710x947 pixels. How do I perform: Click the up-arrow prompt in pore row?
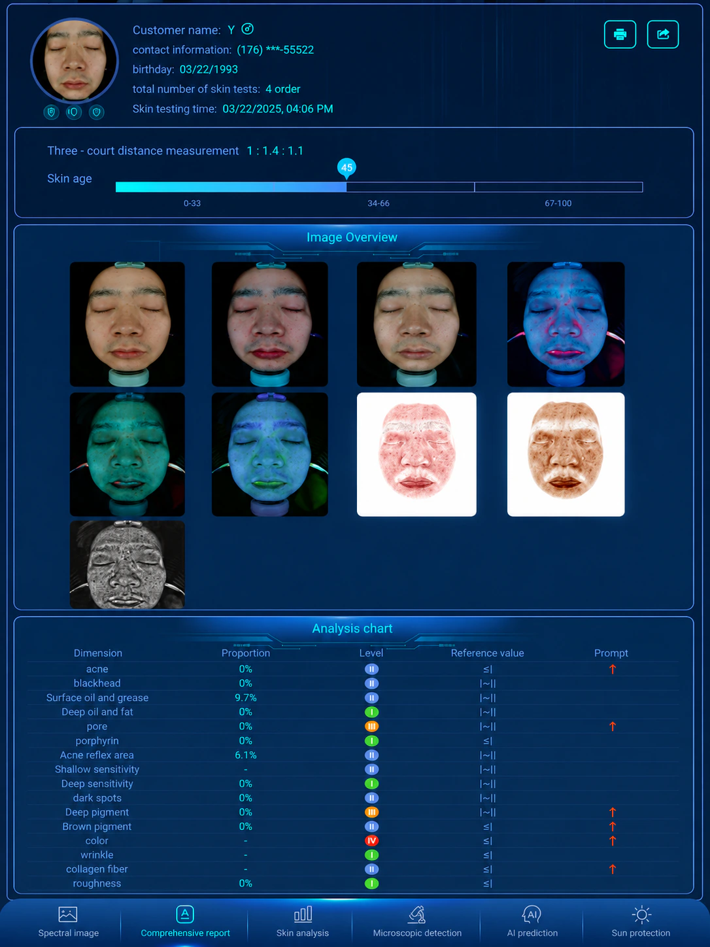click(613, 726)
